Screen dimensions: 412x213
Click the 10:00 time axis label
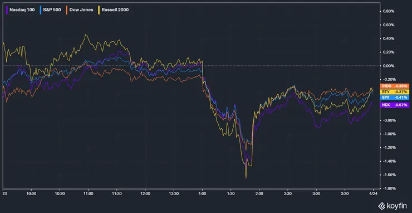coord(31,193)
